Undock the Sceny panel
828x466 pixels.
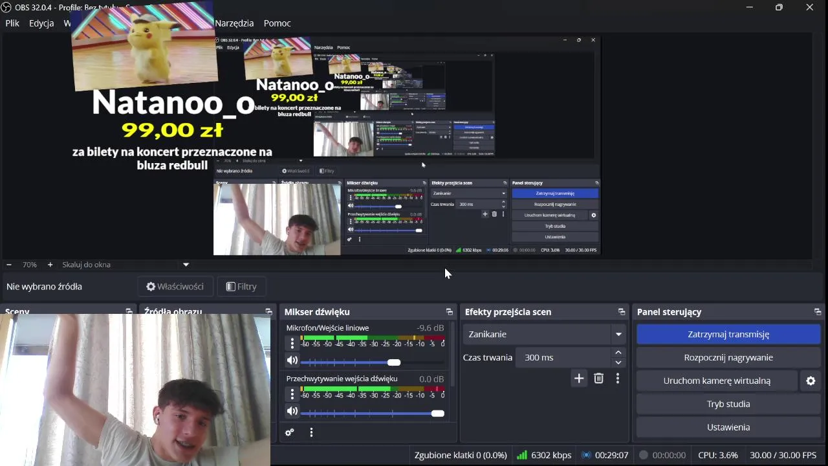pos(129,312)
